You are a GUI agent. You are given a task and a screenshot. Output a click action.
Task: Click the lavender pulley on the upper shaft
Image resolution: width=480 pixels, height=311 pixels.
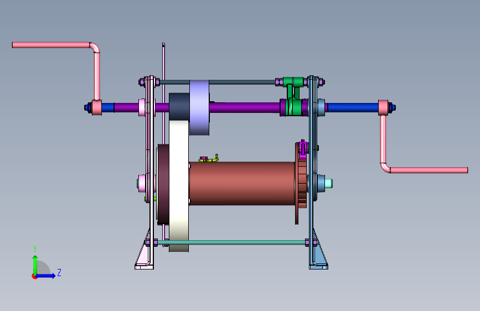[199, 107]
